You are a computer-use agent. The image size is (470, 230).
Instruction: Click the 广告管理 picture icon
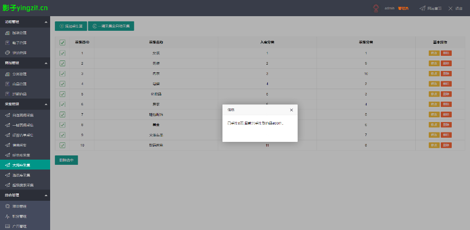[8, 226]
